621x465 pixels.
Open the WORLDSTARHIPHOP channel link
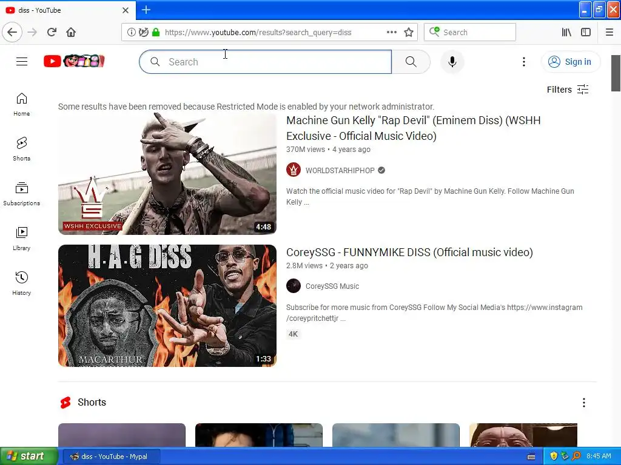(340, 170)
